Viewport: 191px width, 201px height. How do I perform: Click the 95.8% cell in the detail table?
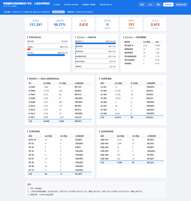(x=158, y=45)
